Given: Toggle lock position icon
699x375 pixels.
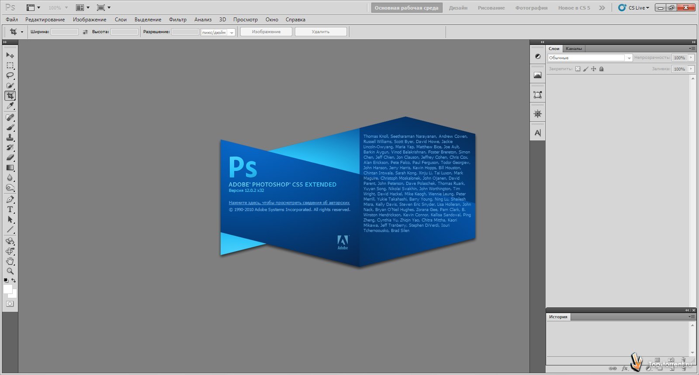Looking at the screenshot, I should pos(593,69).
